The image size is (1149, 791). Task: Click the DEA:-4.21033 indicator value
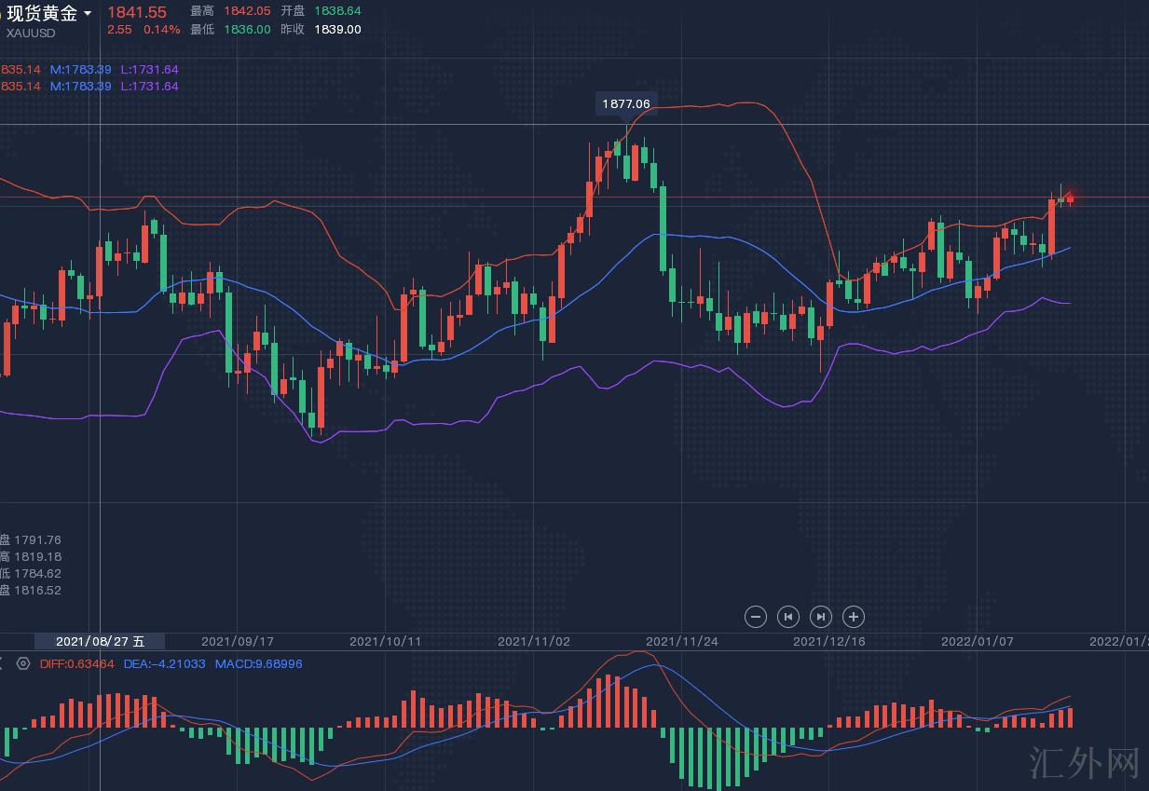(165, 663)
